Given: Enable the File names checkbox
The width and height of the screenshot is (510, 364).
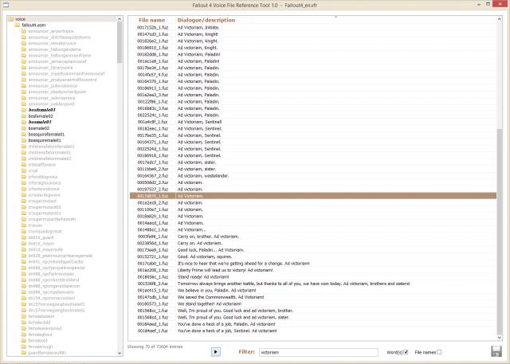Looking at the screenshot, I should [439, 352].
